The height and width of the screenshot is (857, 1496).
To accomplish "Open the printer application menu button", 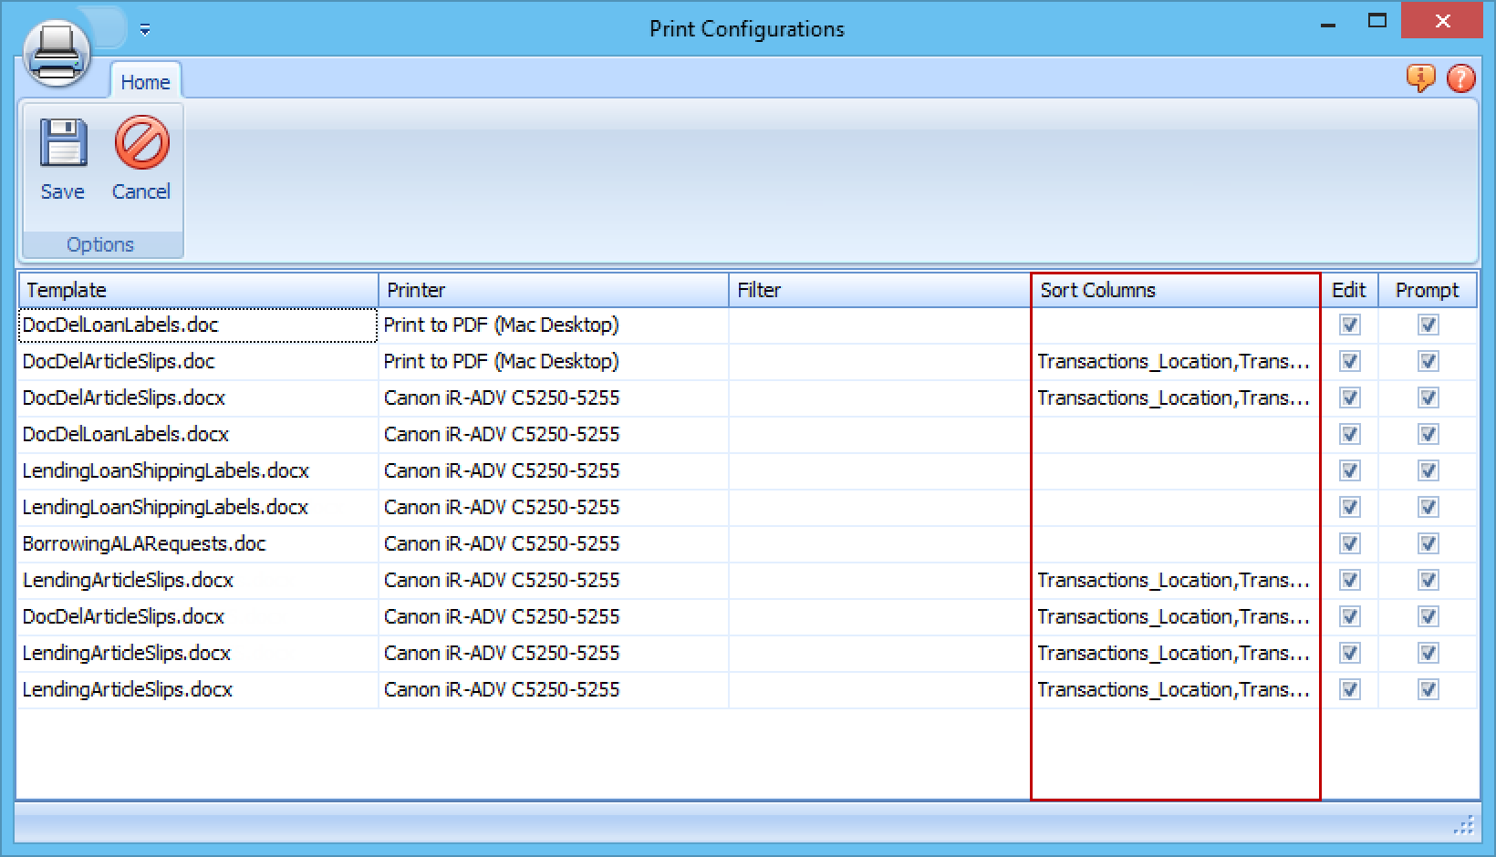I will 57,53.
